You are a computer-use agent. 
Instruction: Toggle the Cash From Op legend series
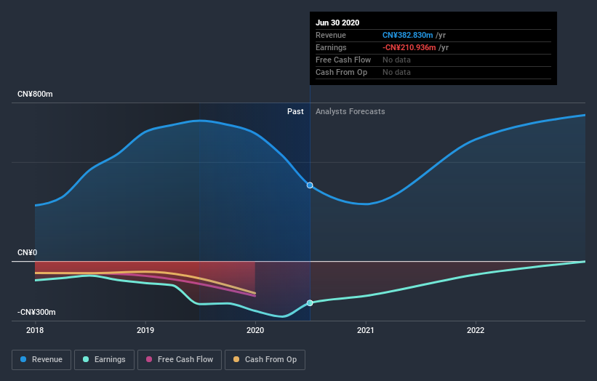[x=265, y=360]
